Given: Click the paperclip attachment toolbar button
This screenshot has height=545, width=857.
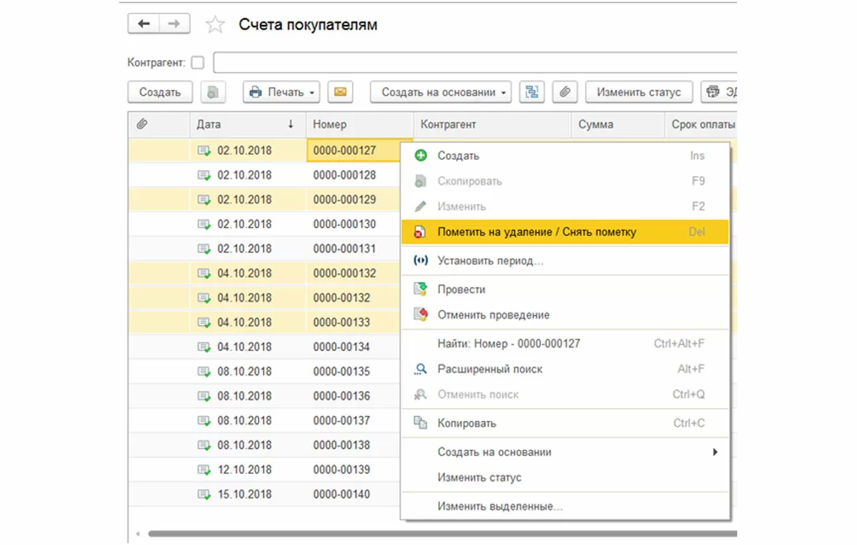Looking at the screenshot, I should (x=564, y=92).
